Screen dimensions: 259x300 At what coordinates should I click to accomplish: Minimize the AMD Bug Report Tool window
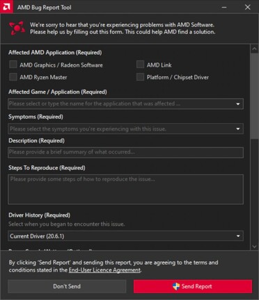coord(224,7)
